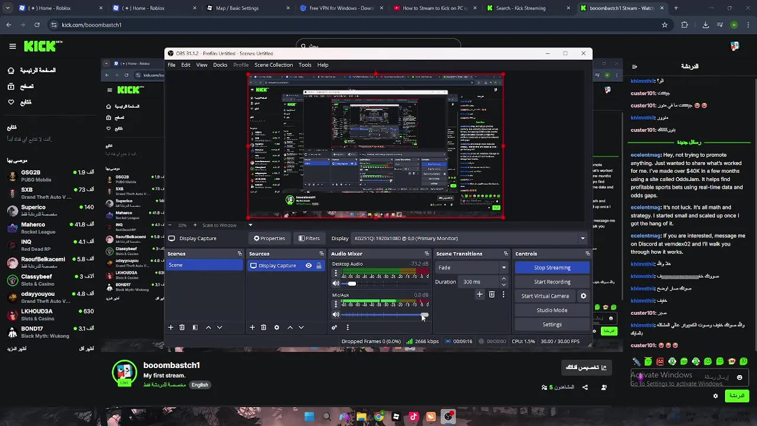Delete selected source via Sources trash icon
This screenshot has width=757, height=426.
[263, 327]
